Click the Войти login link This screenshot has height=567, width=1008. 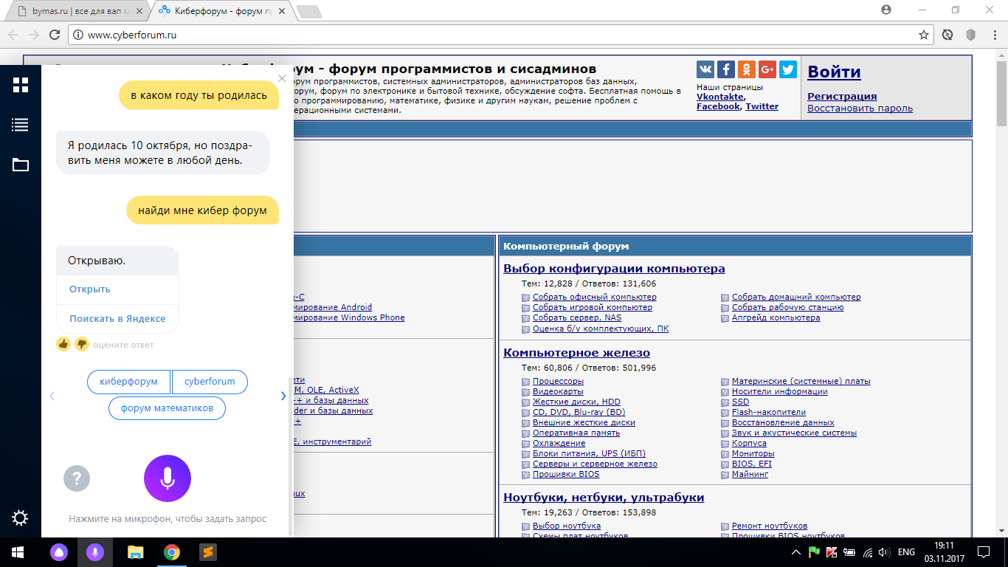click(834, 72)
